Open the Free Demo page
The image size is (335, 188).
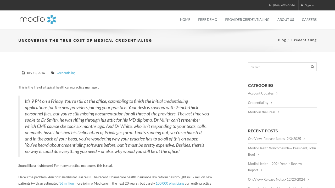point(208,20)
